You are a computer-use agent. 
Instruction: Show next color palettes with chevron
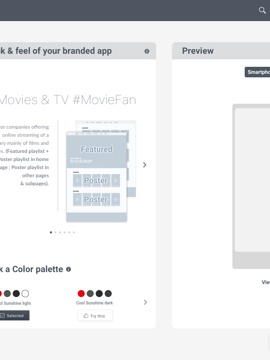click(x=145, y=302)
